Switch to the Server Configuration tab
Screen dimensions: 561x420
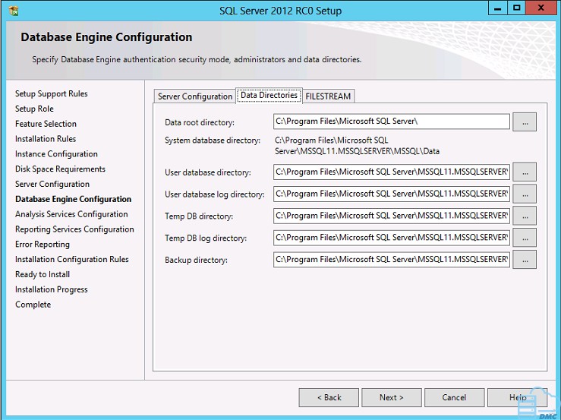tap(195, 96)
